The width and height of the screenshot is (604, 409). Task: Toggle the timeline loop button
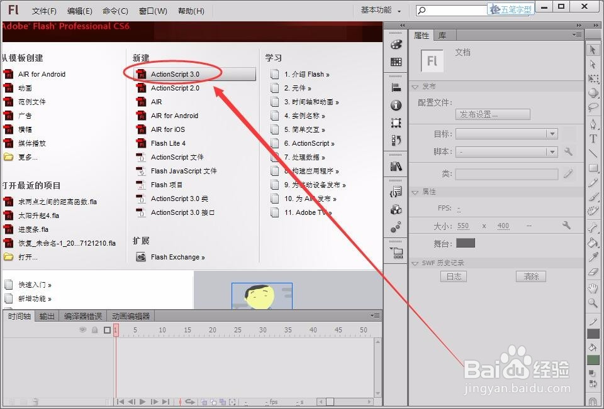pyautogui.click(x=190, y=401)
